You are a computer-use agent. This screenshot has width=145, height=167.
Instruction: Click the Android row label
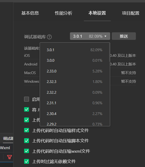point(31,64)
